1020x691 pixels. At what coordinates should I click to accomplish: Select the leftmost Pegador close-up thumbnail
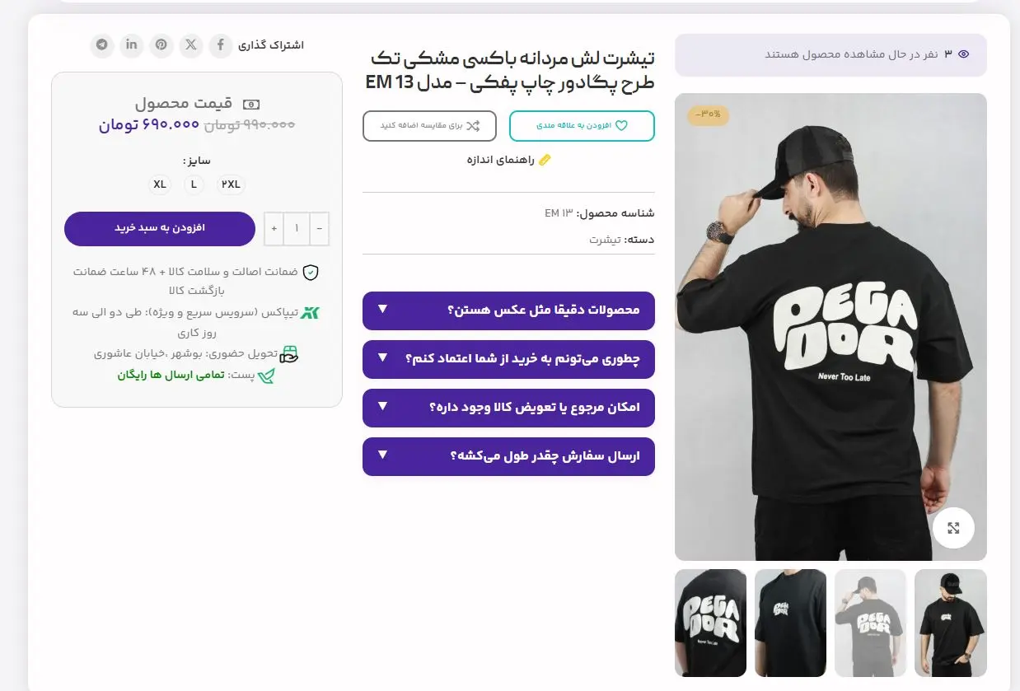(x=710, y=623)
